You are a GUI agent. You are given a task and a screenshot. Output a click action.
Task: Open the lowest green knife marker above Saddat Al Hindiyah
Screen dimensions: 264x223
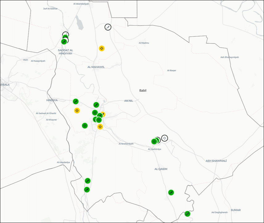(x=64, y=42)
